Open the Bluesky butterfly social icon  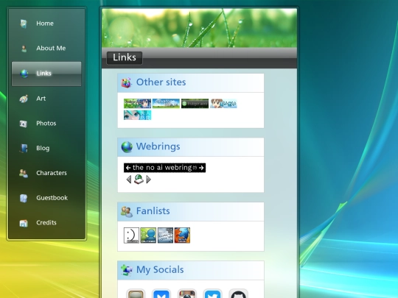[161, 294]
